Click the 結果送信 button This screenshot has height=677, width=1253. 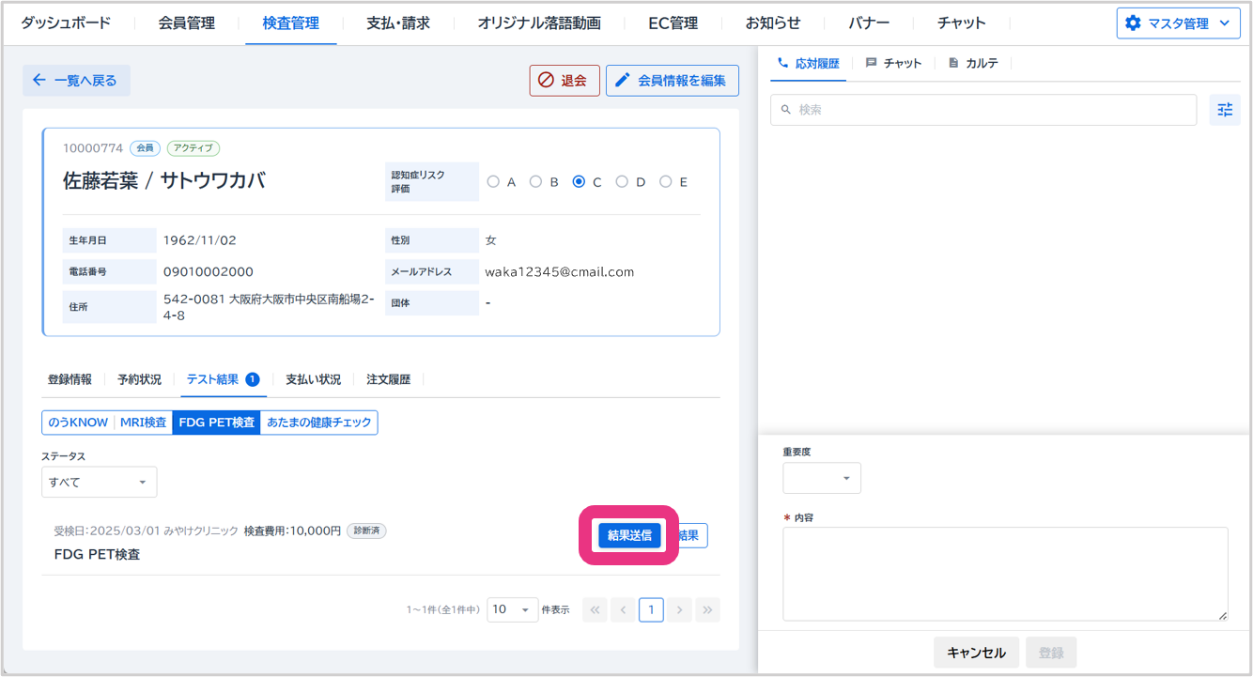pos(629,535)
